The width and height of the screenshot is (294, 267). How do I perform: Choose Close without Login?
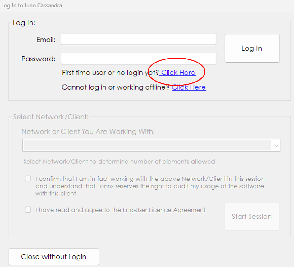coord(54,257)
